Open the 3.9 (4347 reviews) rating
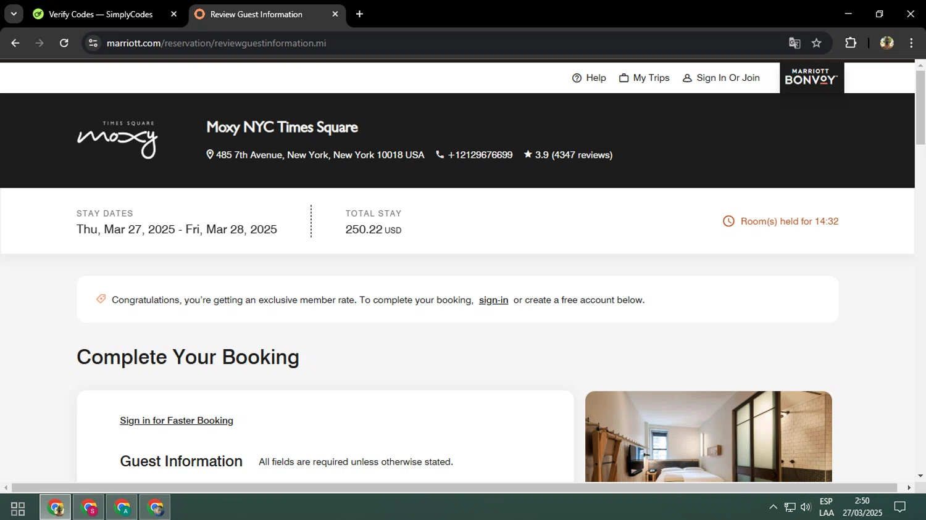This screenshot has width=926, height=520. point(568,155)
